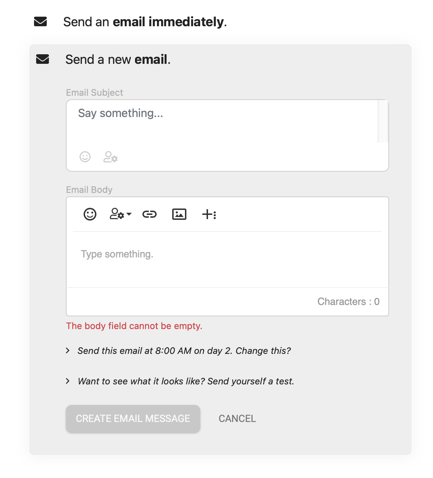This screenshot has width=433, height=478.
Task: Click envelope icon beside Send an email immediately
Action: click(40, 22)
